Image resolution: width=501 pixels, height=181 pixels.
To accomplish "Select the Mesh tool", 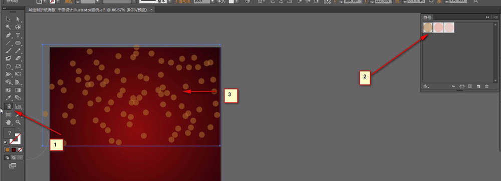I will [x=9, y=90].
